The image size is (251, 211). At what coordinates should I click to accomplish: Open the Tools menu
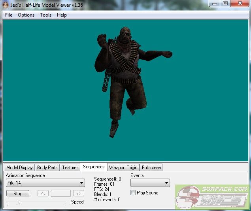[x=45, y=15]
